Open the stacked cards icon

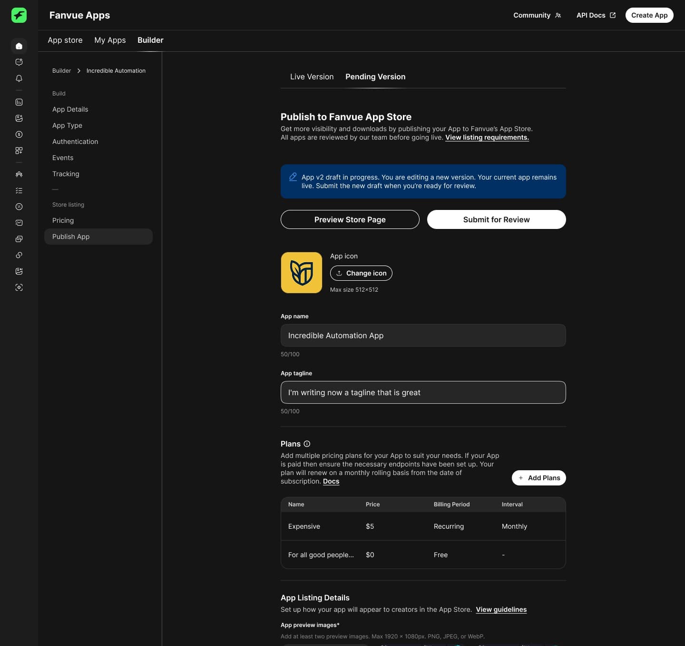coord(19,239)
